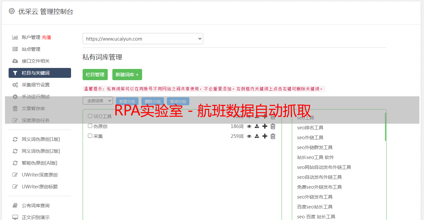Toggle the eye icon for 采集
This screenshot has height=220, width=424.
click(x=249, y=136)
